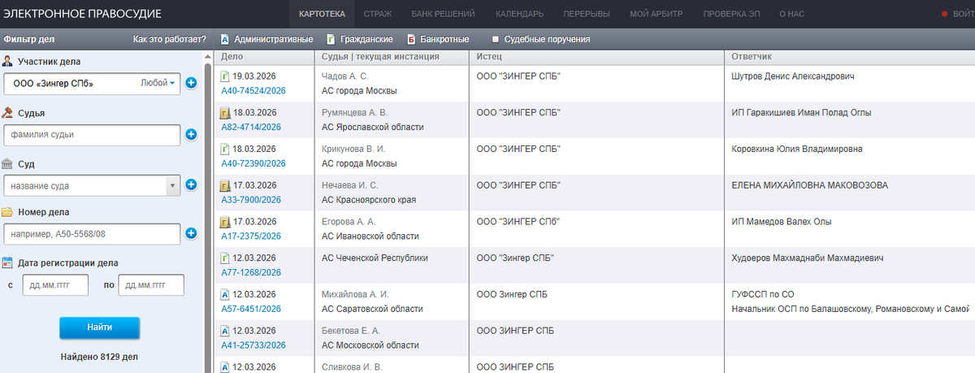Open case А41-25733/2026

click(253, 345)
